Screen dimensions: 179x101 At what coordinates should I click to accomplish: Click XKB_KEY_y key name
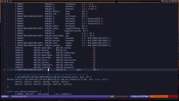pos(50,21)
